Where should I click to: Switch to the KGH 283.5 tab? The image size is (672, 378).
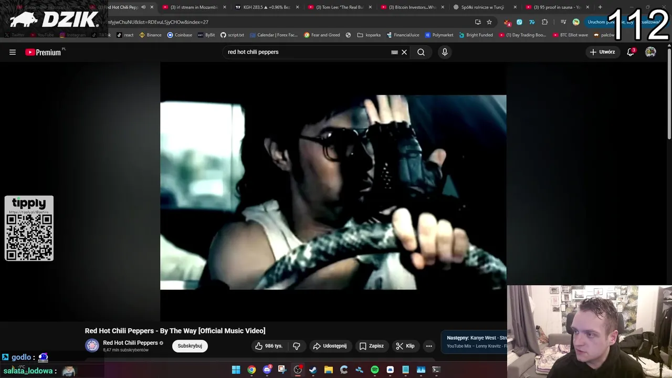[x=267, y=7]
